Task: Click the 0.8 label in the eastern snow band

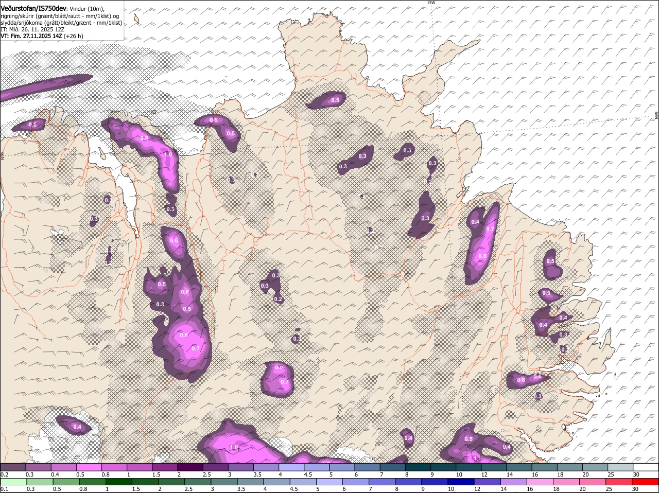Action: click(x=482, y=256)
